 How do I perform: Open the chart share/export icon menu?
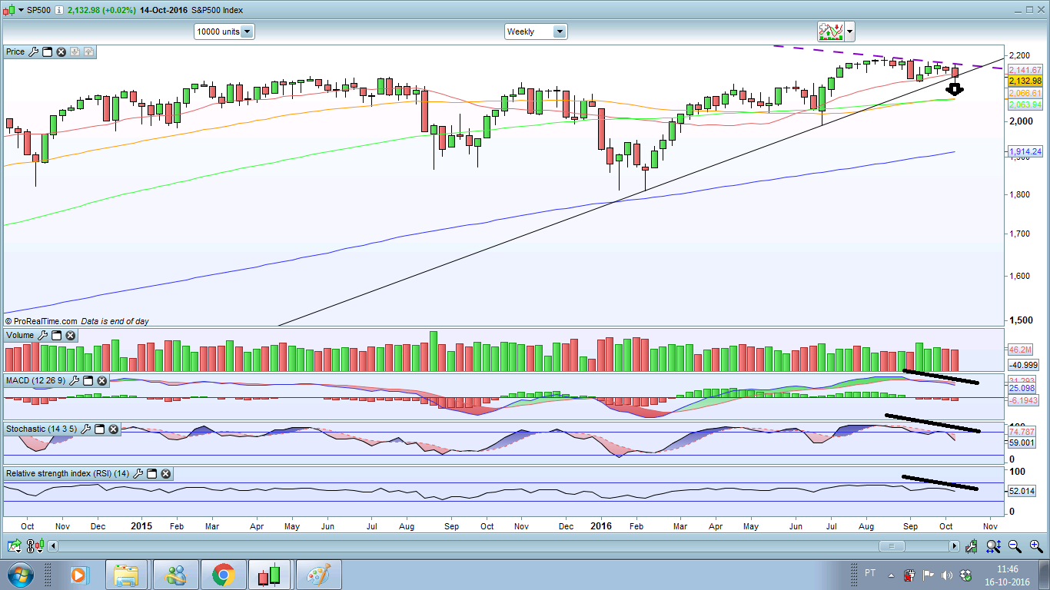point(15,546)
